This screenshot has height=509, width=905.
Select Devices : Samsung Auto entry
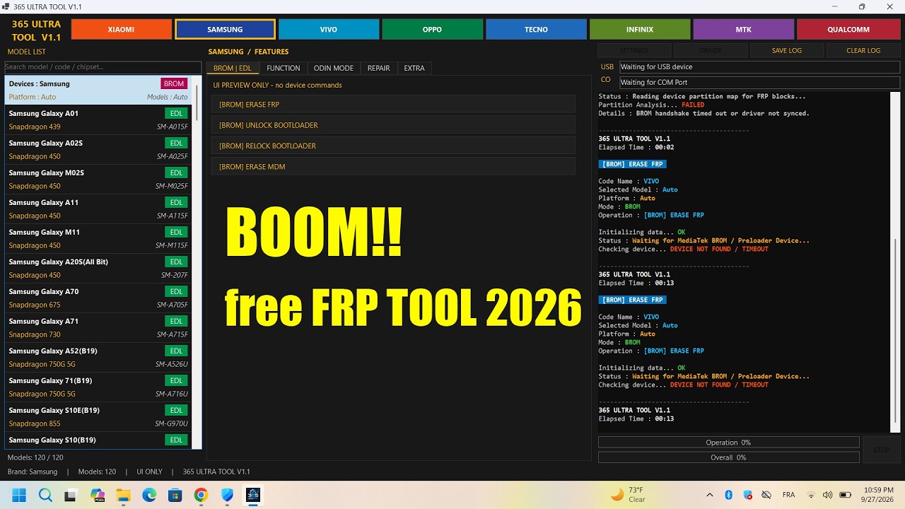(x=98, y=90)
